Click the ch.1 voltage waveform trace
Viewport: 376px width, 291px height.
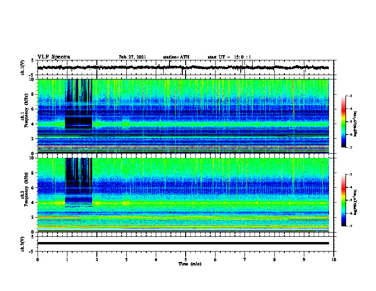pyautogui.click(x=183, y=68)
